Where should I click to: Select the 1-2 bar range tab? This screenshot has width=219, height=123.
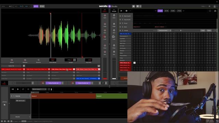160,11
